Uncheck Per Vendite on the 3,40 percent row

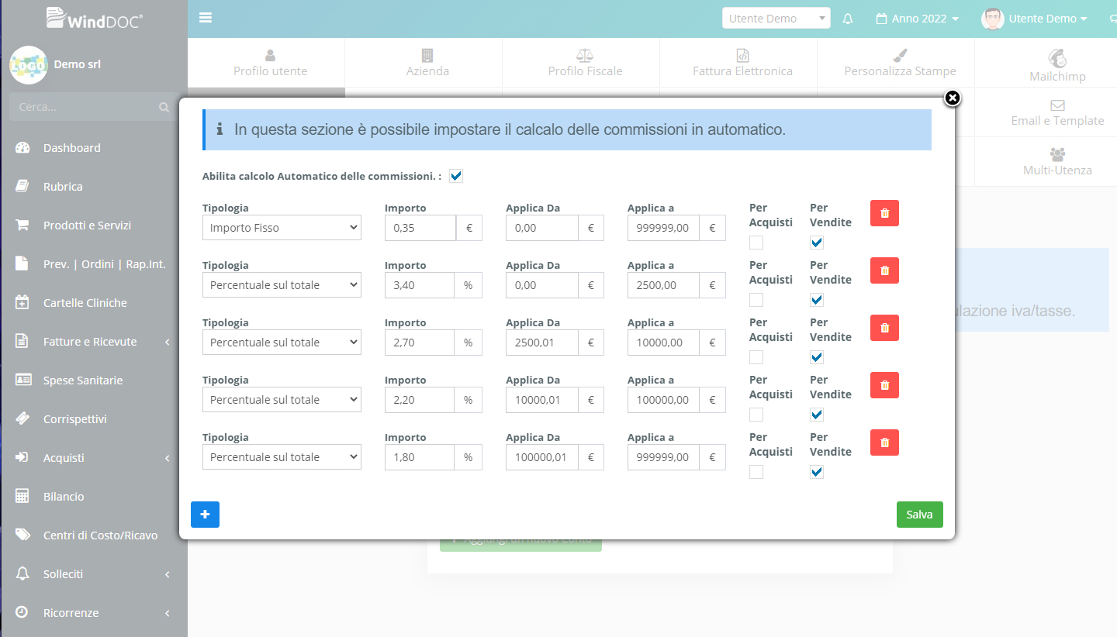tap(817, 300)
